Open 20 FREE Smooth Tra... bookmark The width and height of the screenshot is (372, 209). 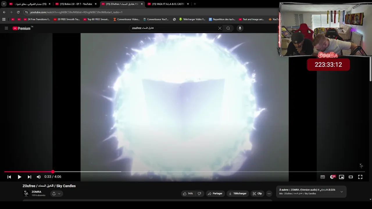(67, 19)
